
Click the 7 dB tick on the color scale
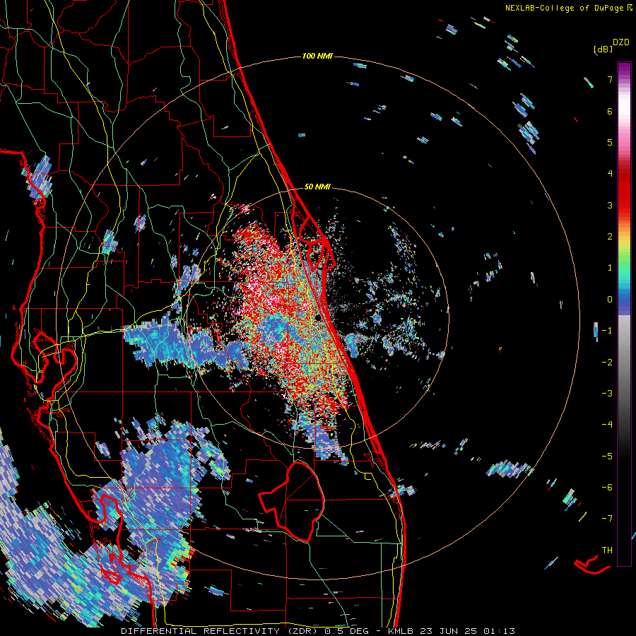tap(610, 79)
